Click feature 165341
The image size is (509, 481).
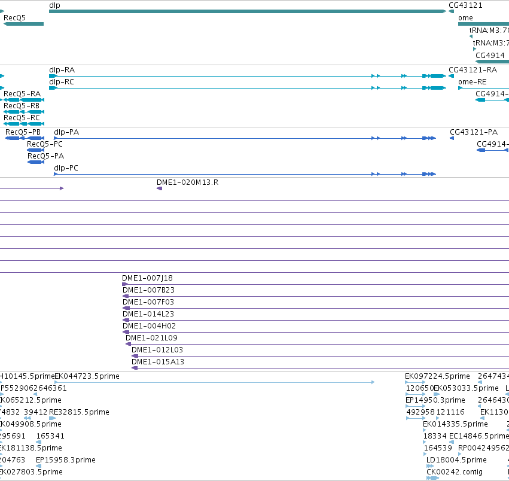point(39,442)
